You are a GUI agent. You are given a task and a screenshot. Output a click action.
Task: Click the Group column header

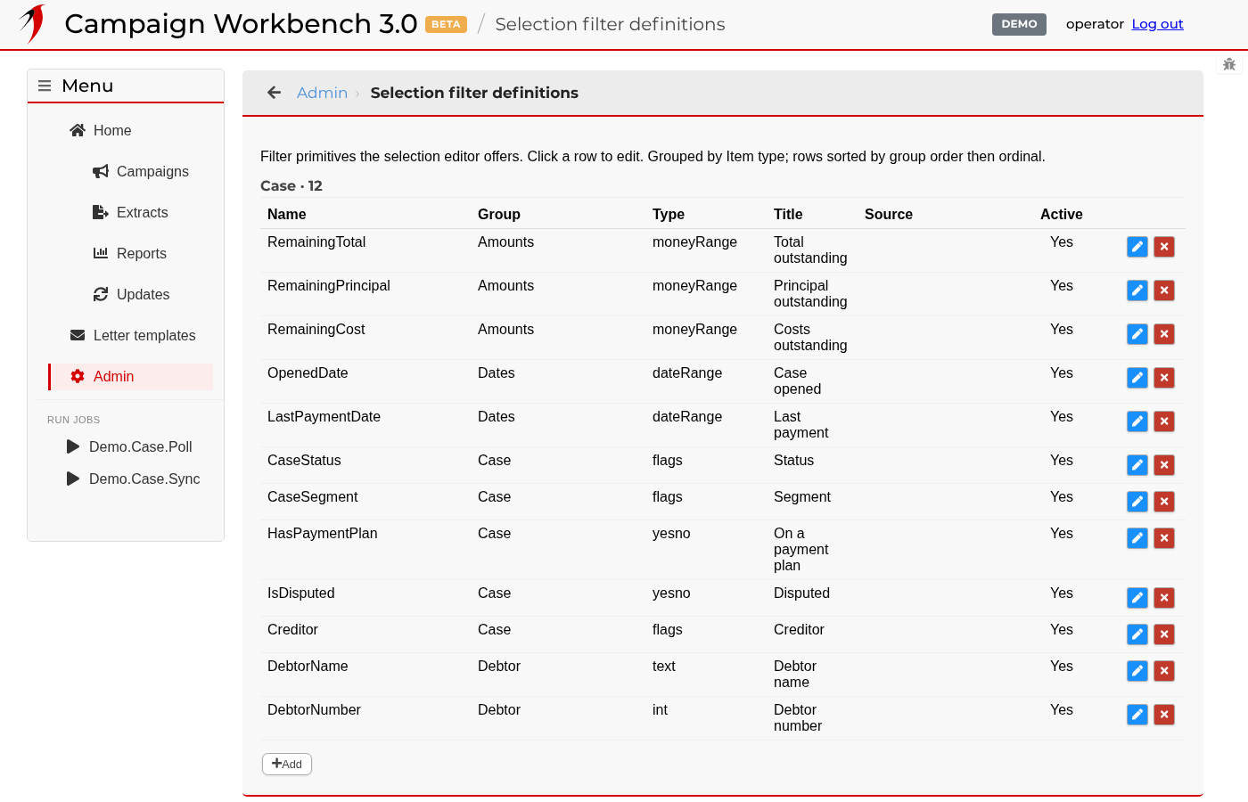(499, 214)
